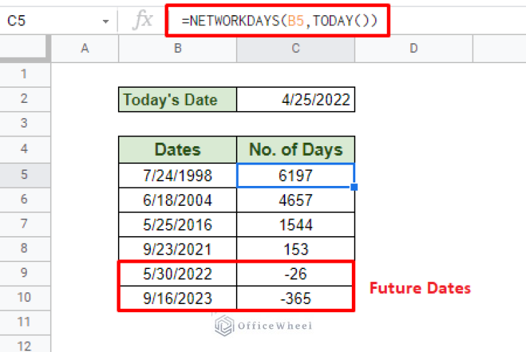
Task: Select the cell containing 4/25/2022
Action: (296, 99)
